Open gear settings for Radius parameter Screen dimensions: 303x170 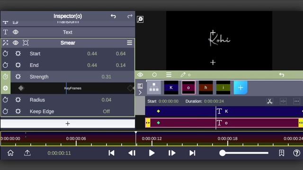click(x=18, y=100)
